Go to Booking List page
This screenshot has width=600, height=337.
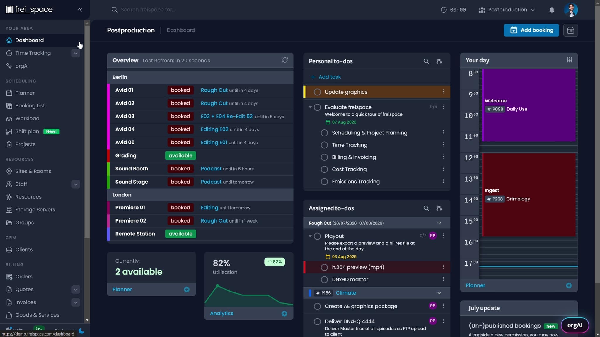point(30,105)
